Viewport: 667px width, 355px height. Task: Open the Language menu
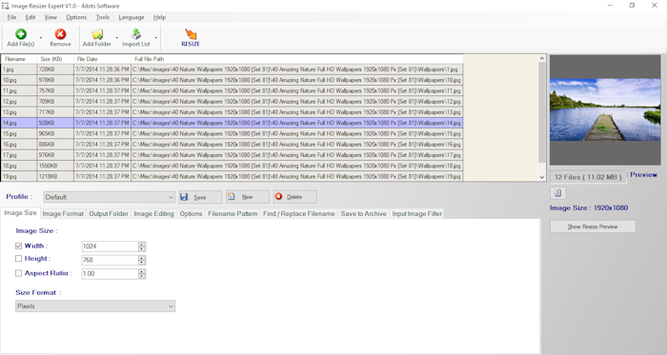click(x=131, y=17)
